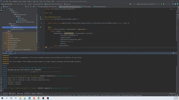Click the yellow lightbulb intention icon
The image size is (179, 100).
pyautogui.click(x=46, y=47)
